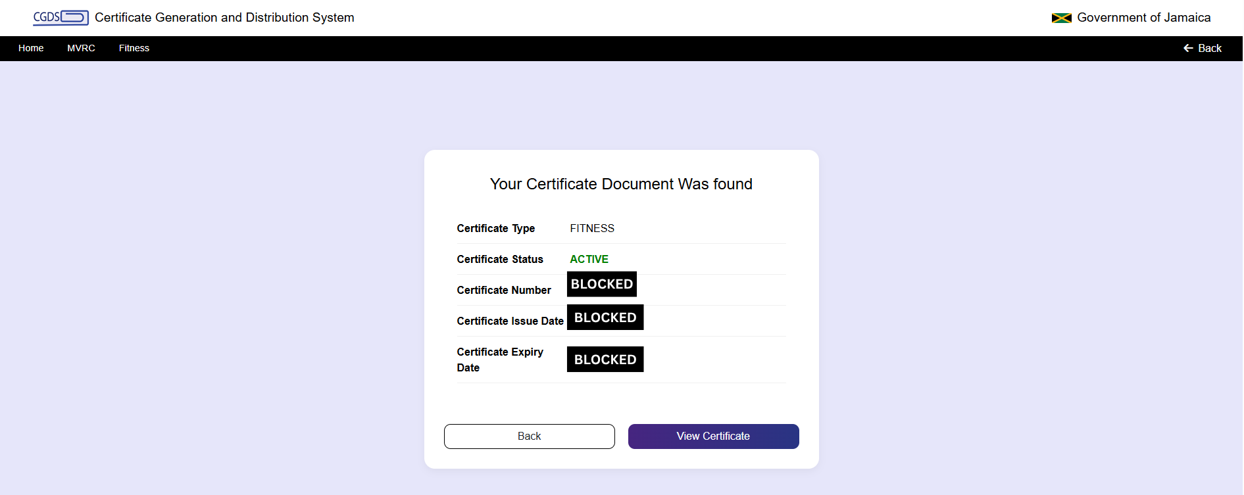This screenshot has height=495, width=1244.
Task: Click the Certificate Generation and Distribution System title
Action: 224,18
